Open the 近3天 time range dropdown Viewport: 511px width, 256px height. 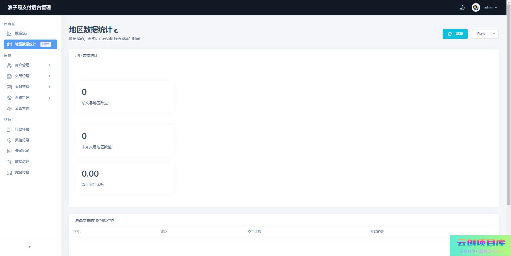point(485,34)
